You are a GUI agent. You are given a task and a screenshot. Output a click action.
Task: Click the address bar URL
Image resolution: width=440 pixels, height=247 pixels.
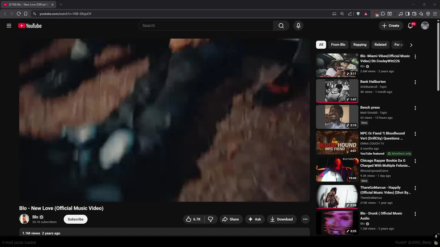pyautogui.click(x=65, y=14)
